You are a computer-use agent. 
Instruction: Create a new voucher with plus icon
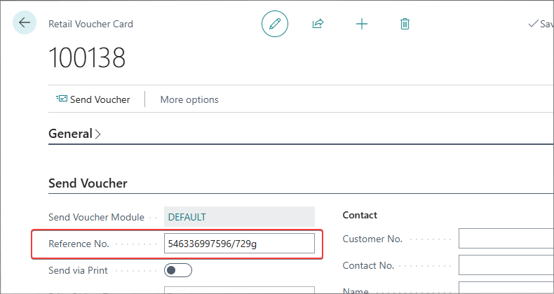(x=362, y=24)
